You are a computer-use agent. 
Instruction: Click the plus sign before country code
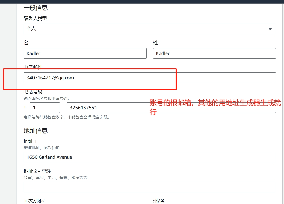tap(25, 107)
